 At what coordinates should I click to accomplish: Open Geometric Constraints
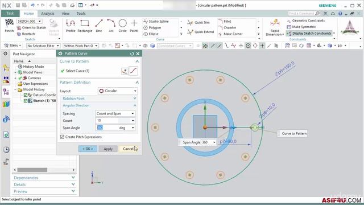[x=306, y=20]
